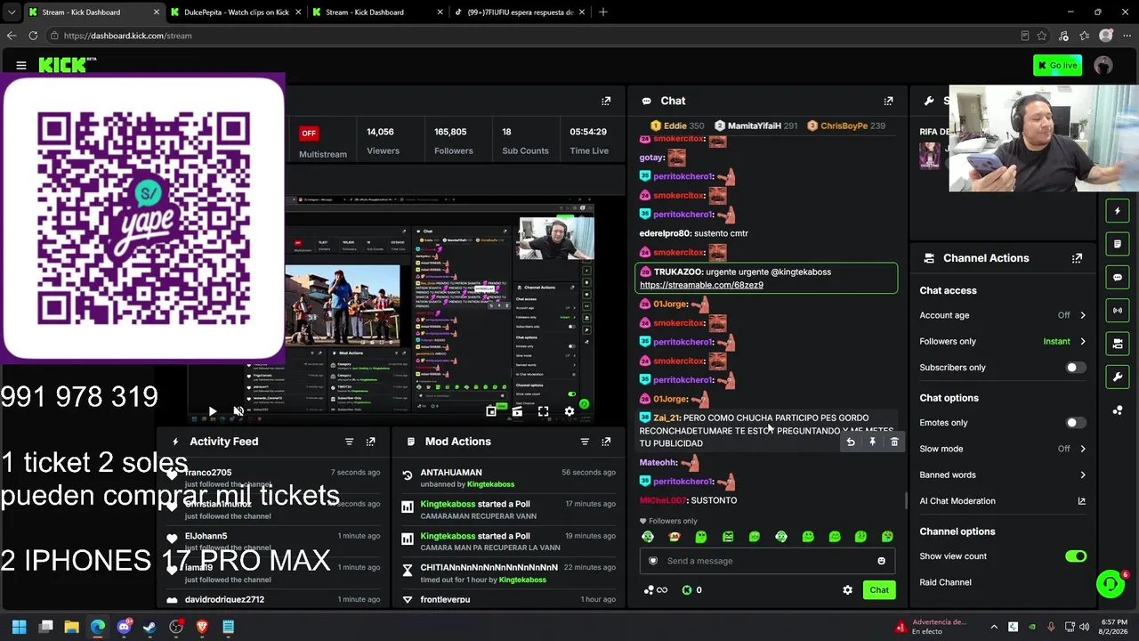Viewport: 1139px width, 641px height.
Task: Switch to the TikTok FIUFIU tab
Action: (x=518, y=12)
